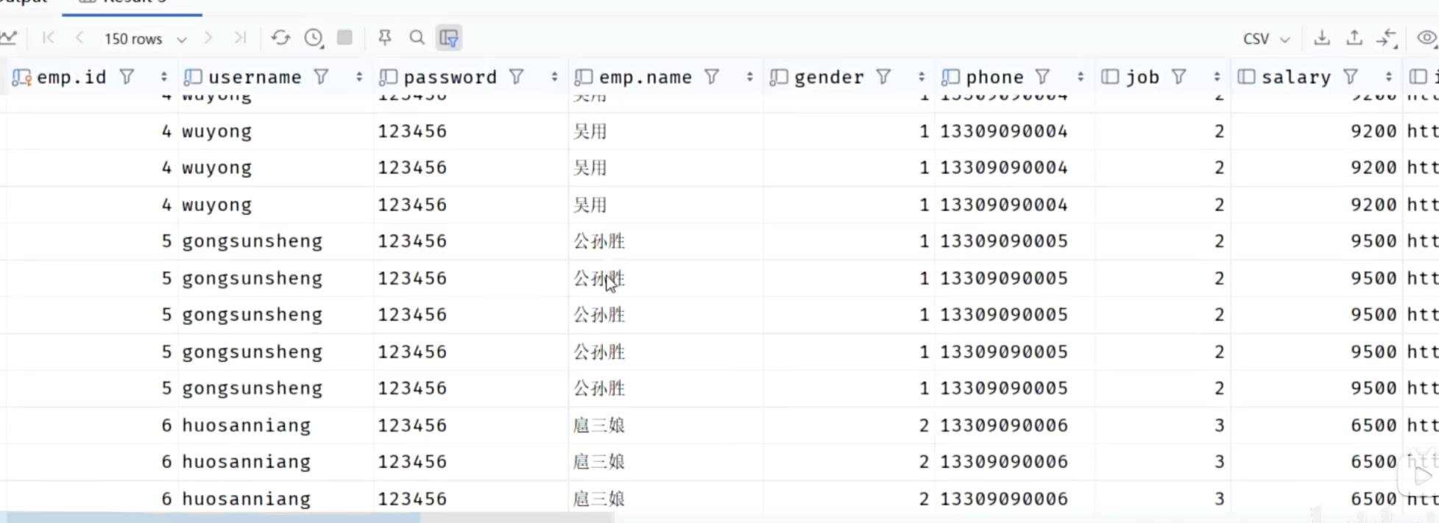Reload the result set data
1439x523 pixels.
coord(280,38)
